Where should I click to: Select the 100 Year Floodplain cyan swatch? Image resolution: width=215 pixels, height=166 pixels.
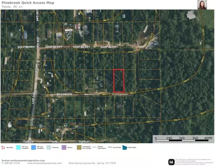click(18, 148)
